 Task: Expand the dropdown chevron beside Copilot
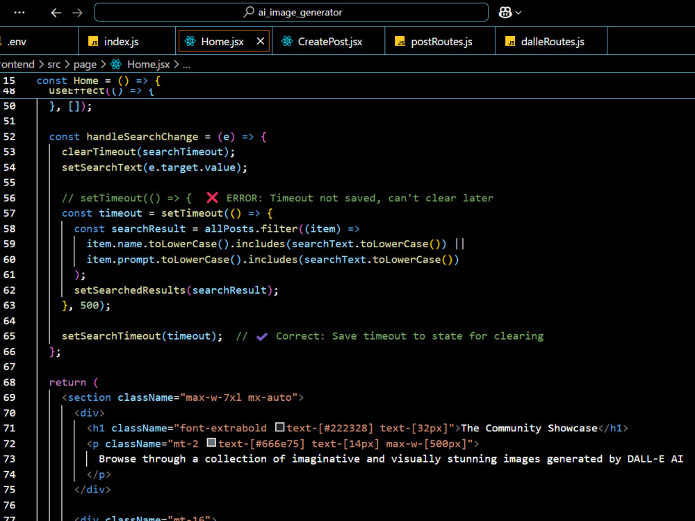518,13
